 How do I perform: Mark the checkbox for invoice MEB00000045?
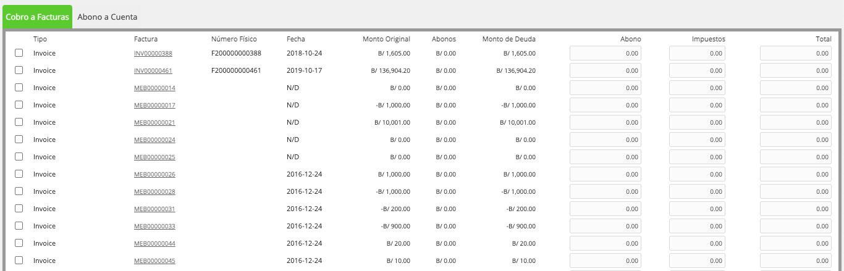click(x=19, y=261)
